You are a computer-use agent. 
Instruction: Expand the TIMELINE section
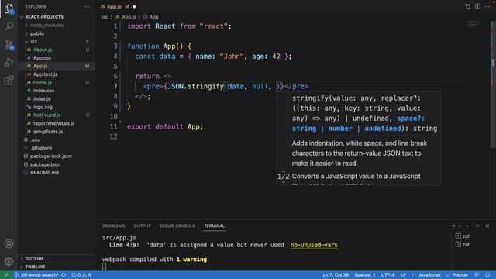tap(35, 267)
